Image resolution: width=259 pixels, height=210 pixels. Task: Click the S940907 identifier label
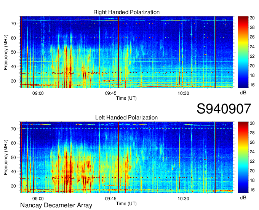click(224, 109)
